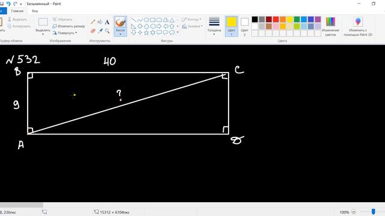Open Контур (Outline) dropdown
The height and width of the screenshot is (216, 385).
pyautogui.click(x=191, y=19)
